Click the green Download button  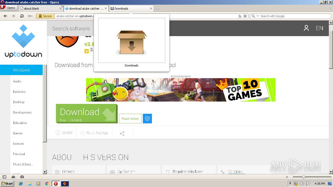[87, 113]
